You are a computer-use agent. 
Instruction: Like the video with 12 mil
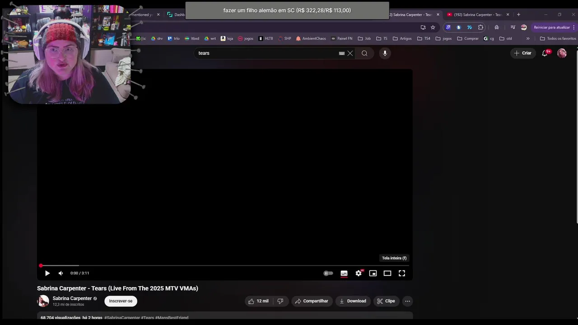tap(258, 301)
